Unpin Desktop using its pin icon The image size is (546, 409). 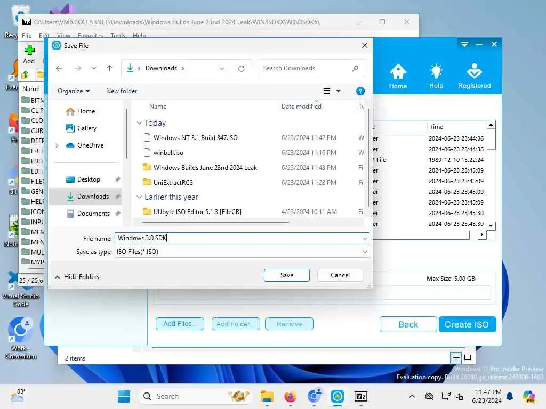[x=118, y=179]
